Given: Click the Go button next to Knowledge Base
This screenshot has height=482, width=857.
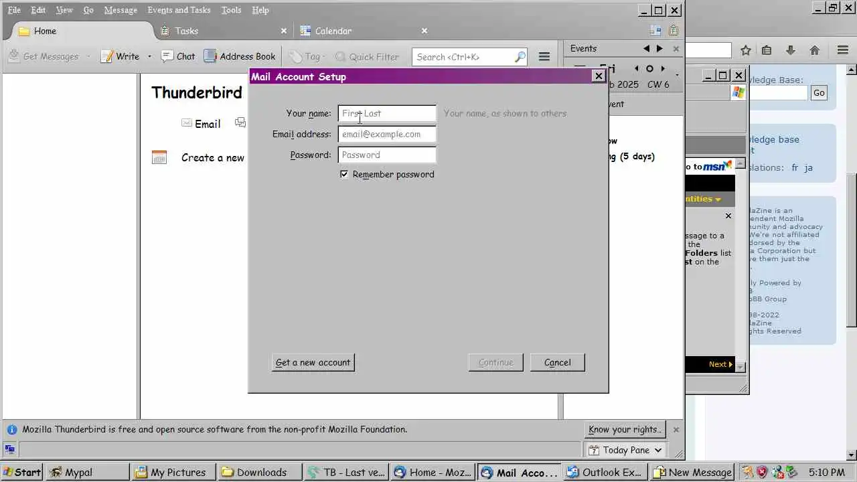Looking at the screenshot, I should tap(819, 93).
